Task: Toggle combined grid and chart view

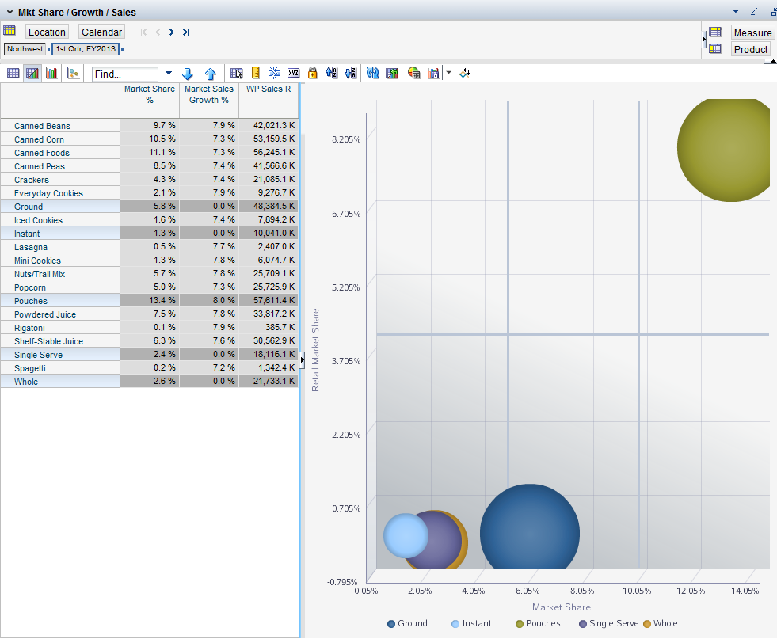Action: point(32,74)
